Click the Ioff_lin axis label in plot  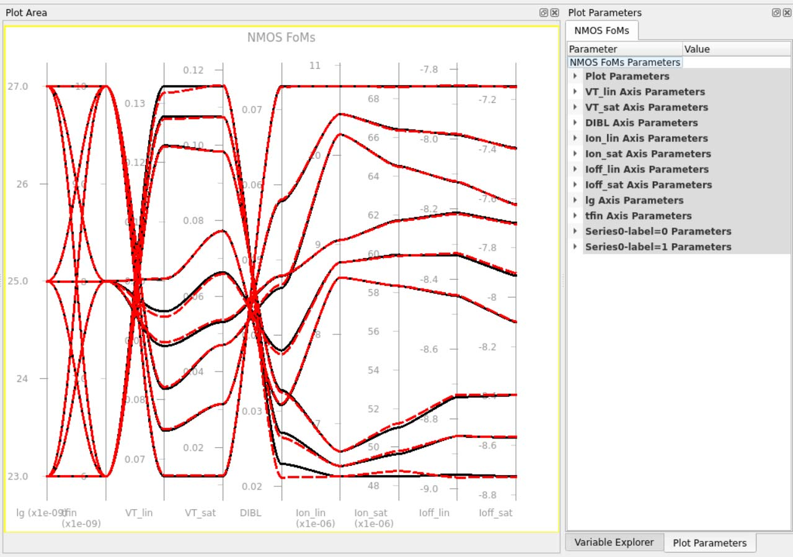point(434,513)
